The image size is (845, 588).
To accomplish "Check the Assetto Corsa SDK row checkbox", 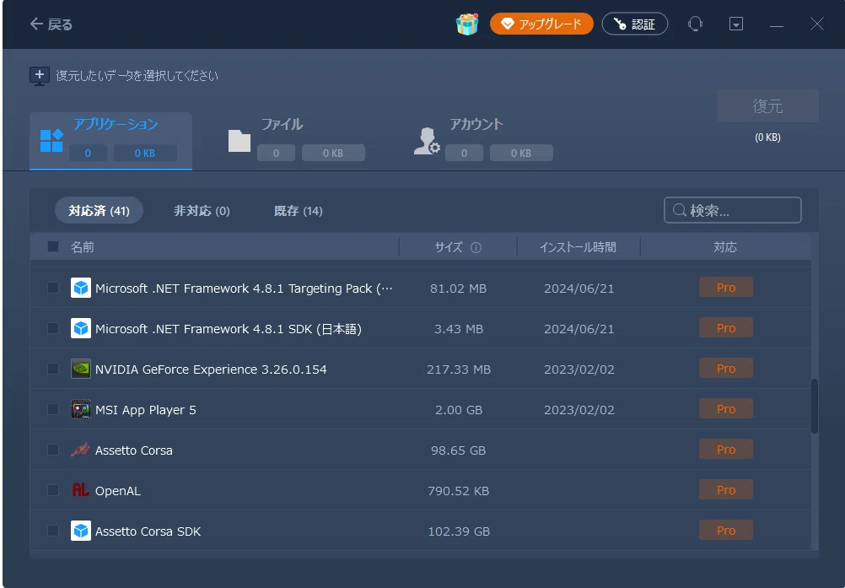I will tap(53, 531).
